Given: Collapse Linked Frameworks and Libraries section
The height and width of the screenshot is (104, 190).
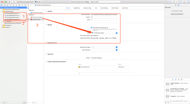Looking at the screenshot, I should (46, 61).
